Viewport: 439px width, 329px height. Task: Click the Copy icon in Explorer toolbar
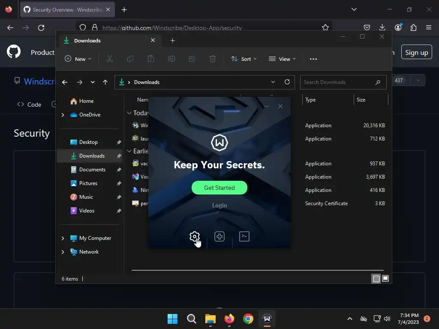point(130,59)
